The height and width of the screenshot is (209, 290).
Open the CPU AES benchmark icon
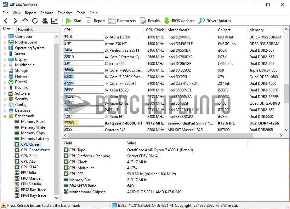point(17,161)
